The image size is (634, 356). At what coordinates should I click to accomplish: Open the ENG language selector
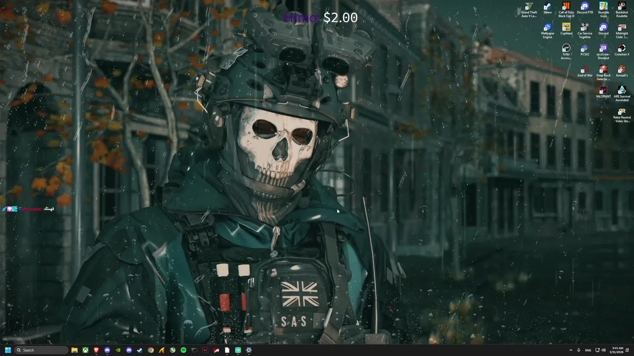(x=588, y=350)
